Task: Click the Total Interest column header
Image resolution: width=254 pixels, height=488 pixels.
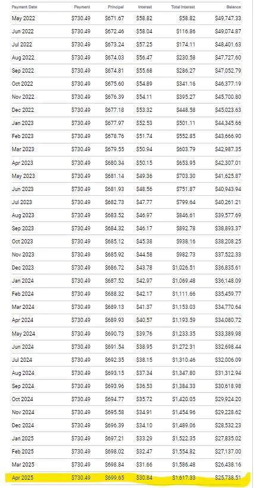Action: pos(183,7)
